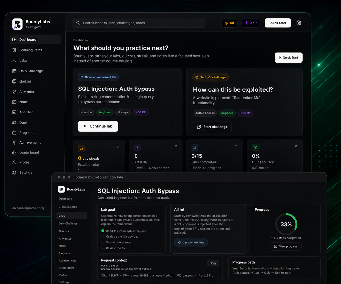Image resolution: width=341 pixels, height=284 pixels.
Task: Open Dashboard grid icon in sidebar
Action: click(14, 40)
